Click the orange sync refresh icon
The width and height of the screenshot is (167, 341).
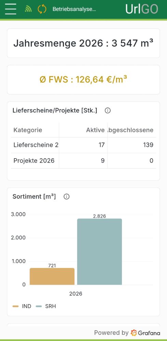click(x=42, y=9)
